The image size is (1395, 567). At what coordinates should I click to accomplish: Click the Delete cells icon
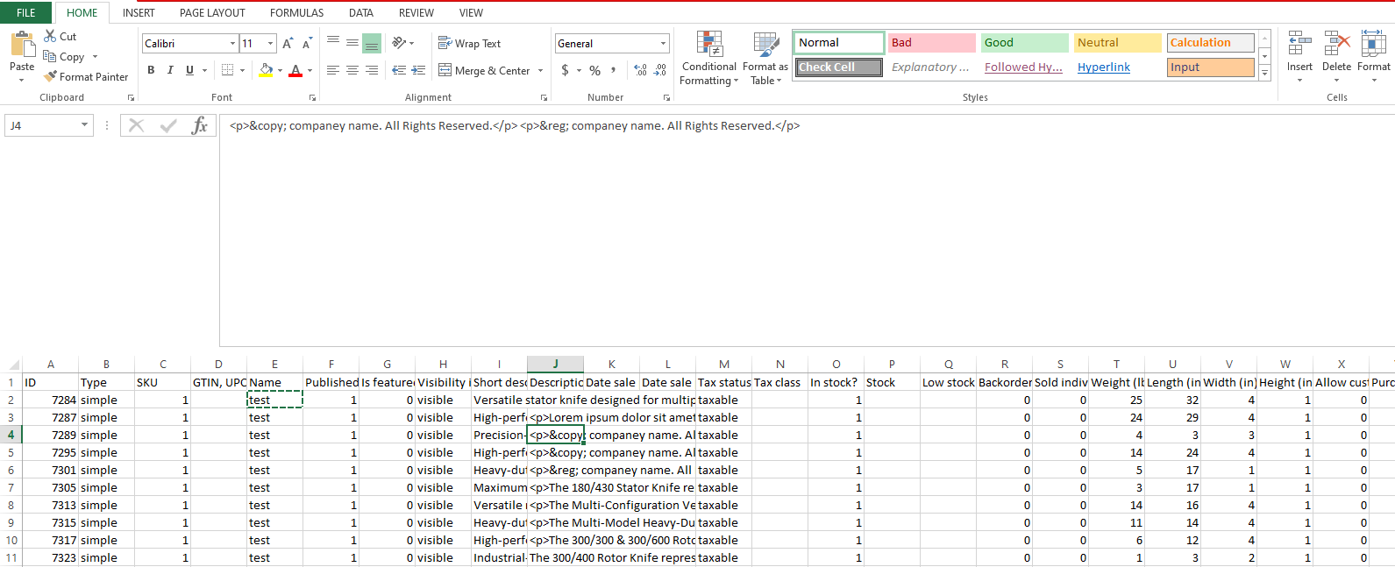[x=1336, y=53]
